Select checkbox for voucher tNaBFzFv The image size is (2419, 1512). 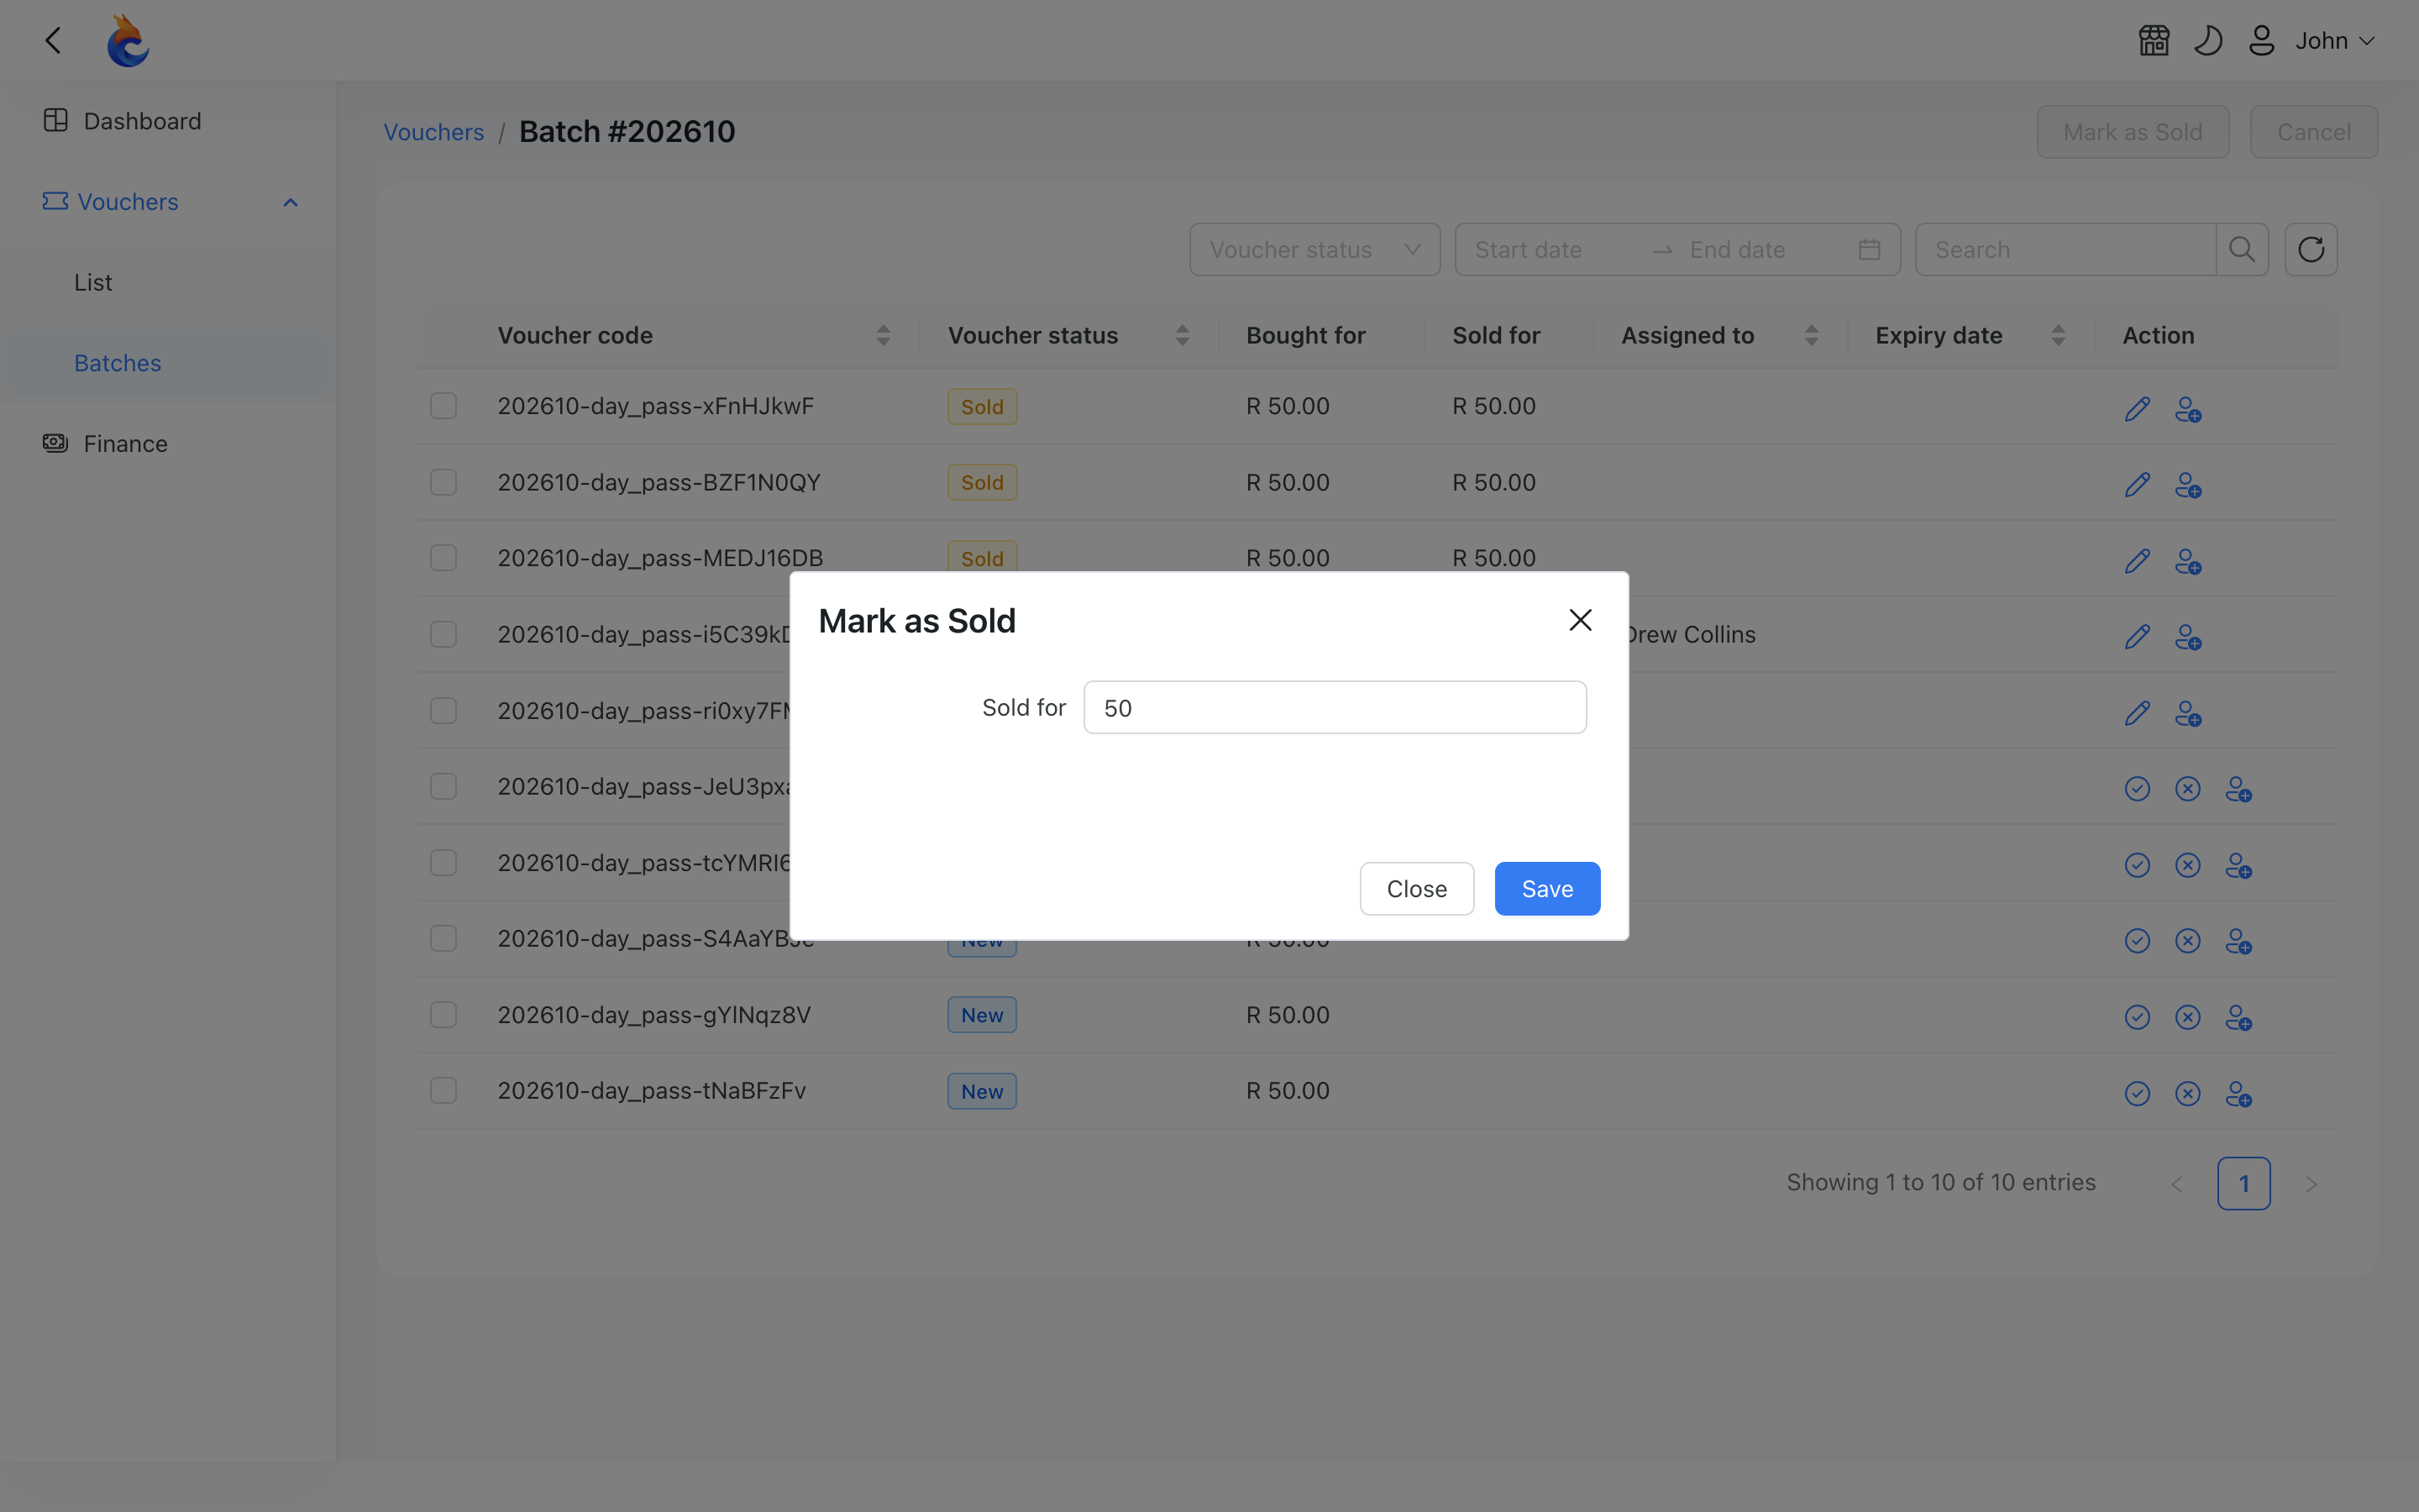pyautogui.click(x=443, y=1091)
